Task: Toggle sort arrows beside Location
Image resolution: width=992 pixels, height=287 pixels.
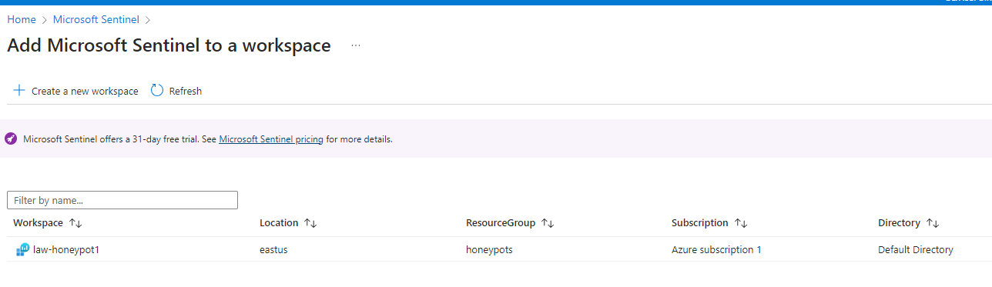Action: [310, 223]
